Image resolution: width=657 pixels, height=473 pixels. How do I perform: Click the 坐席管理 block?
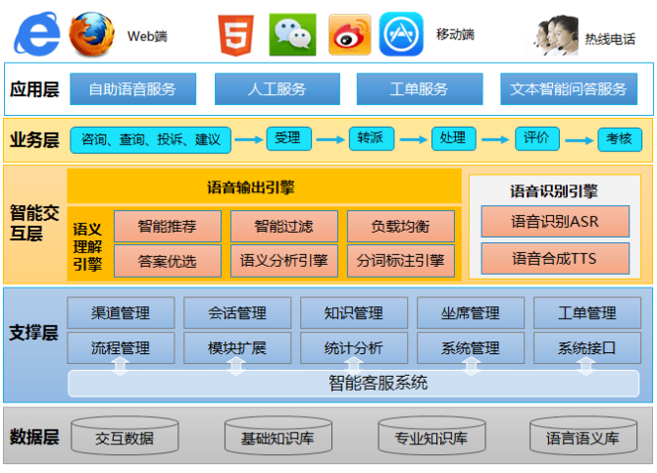471,313
